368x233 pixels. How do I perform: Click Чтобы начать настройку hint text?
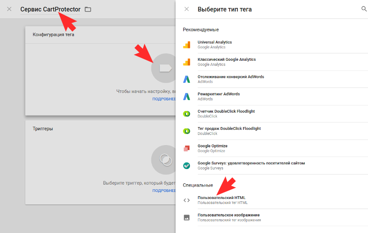click(146, 91)
